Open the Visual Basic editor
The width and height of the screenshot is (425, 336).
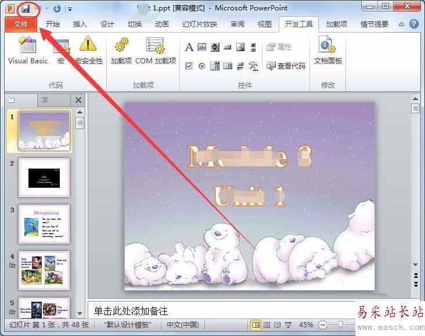pyautogui.click(x=28, y=50)
